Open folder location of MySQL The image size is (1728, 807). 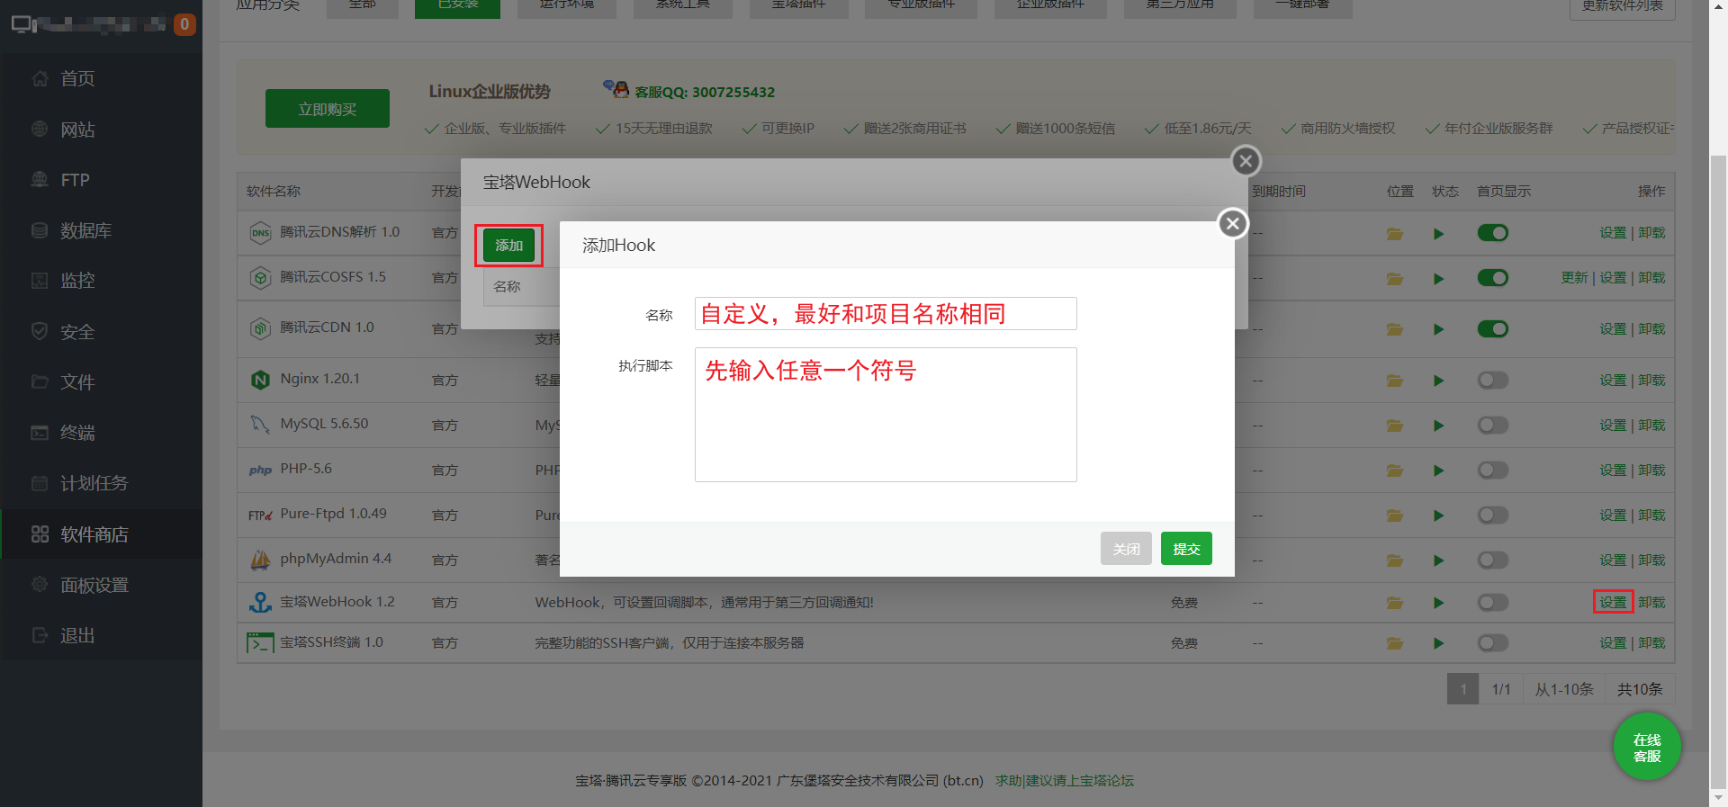(1395, 426)
